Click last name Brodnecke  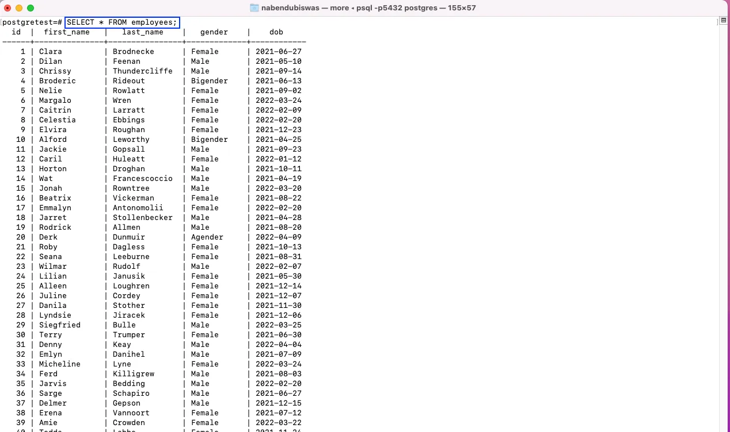tap(134, 52)
